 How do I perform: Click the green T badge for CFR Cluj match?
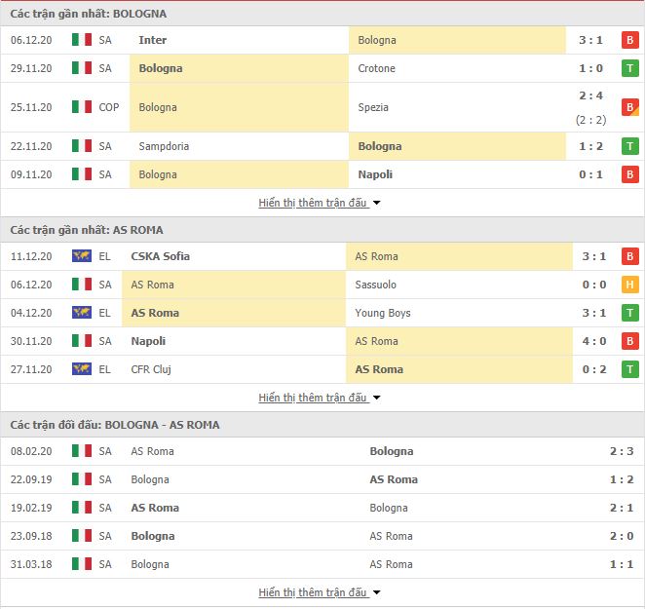coord(629,369)
